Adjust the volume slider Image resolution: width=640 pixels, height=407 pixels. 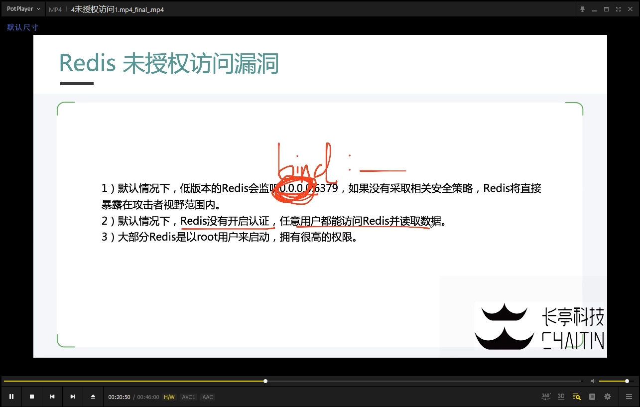coord(618,381)
